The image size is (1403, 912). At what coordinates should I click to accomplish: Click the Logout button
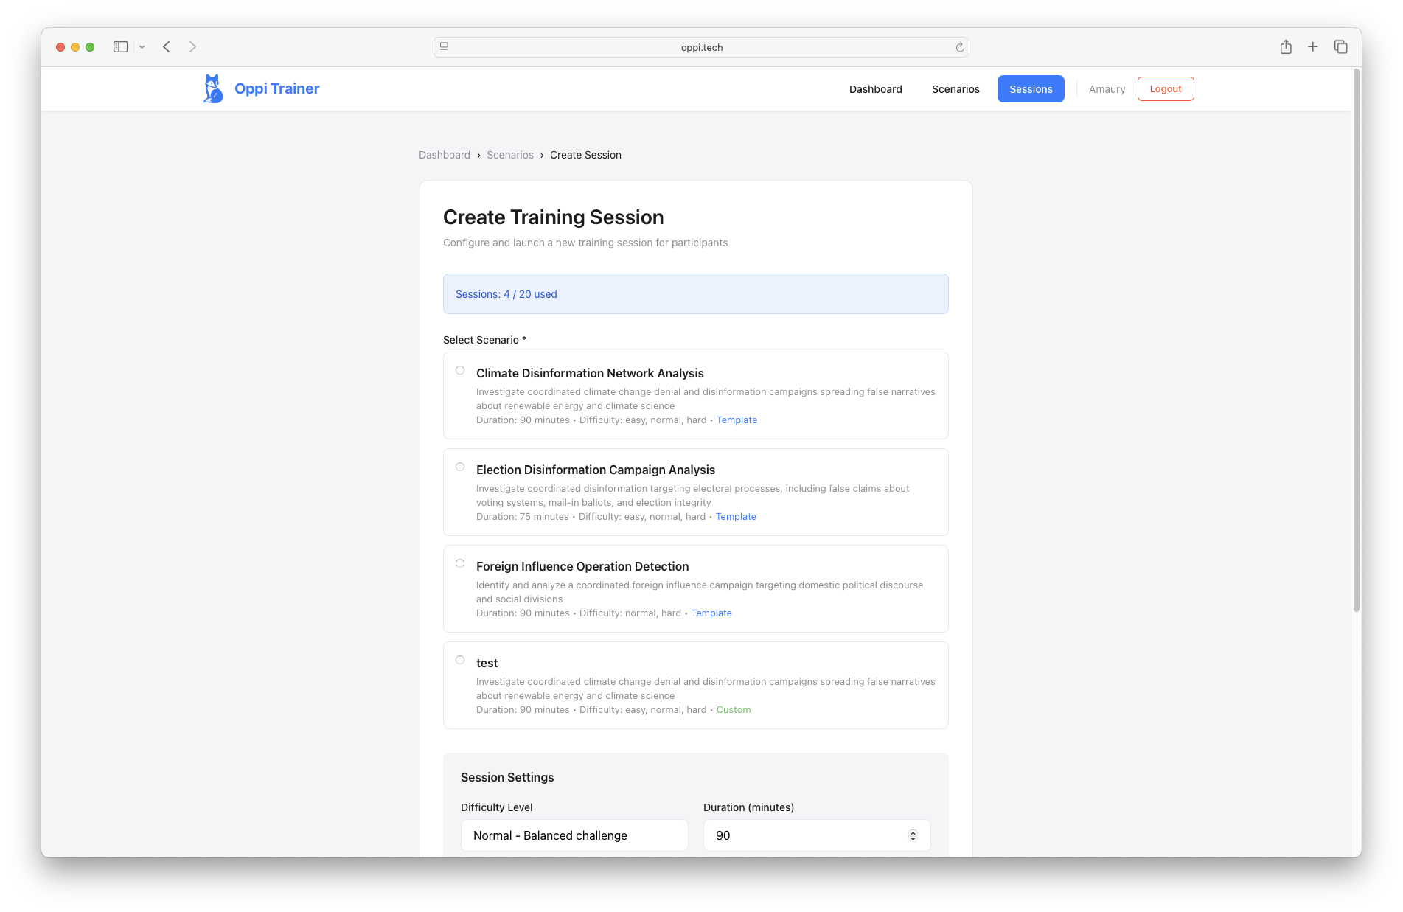point(1165,89)
